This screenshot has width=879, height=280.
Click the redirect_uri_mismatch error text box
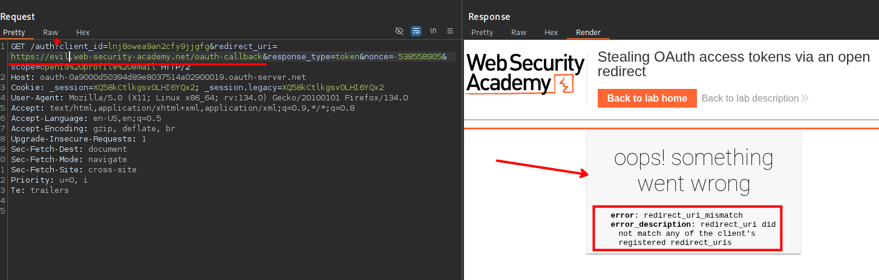pos(687,229)
